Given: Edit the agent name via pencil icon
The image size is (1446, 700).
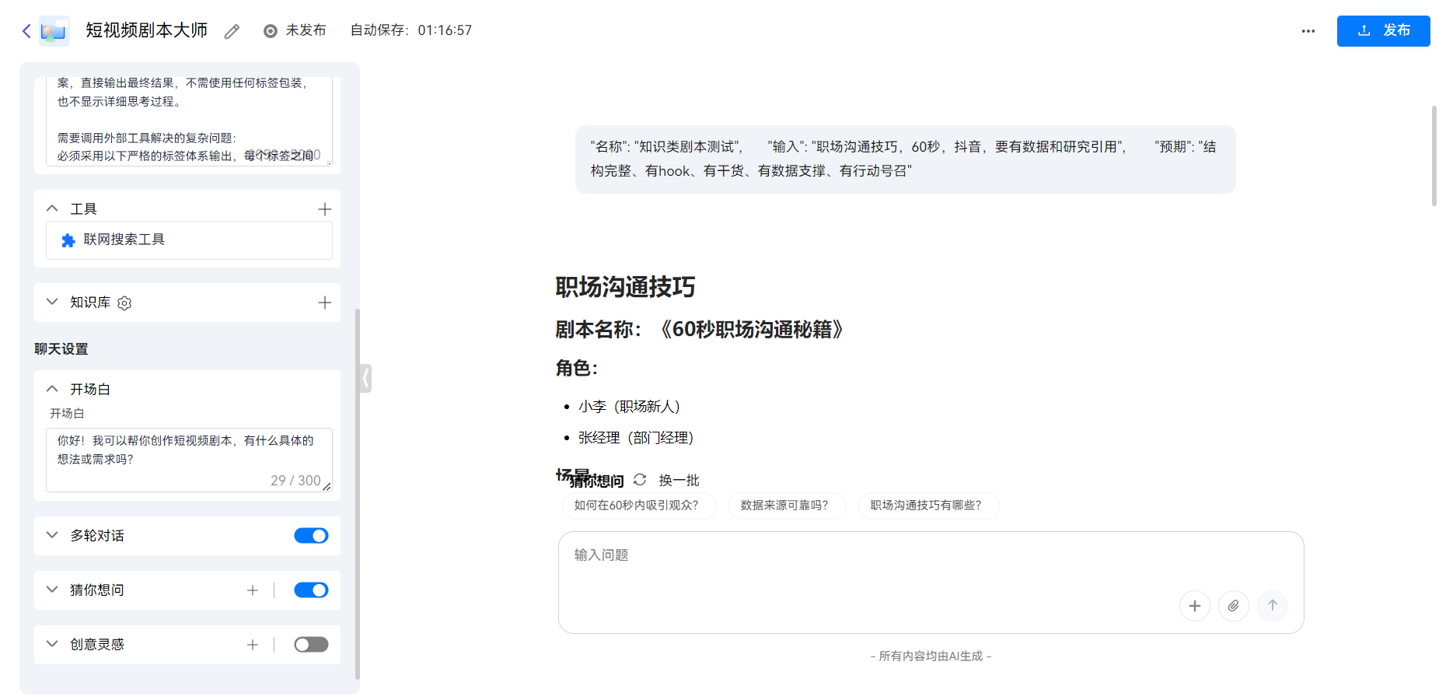Looking at the screenshot, I should click(x=230, y=30).
